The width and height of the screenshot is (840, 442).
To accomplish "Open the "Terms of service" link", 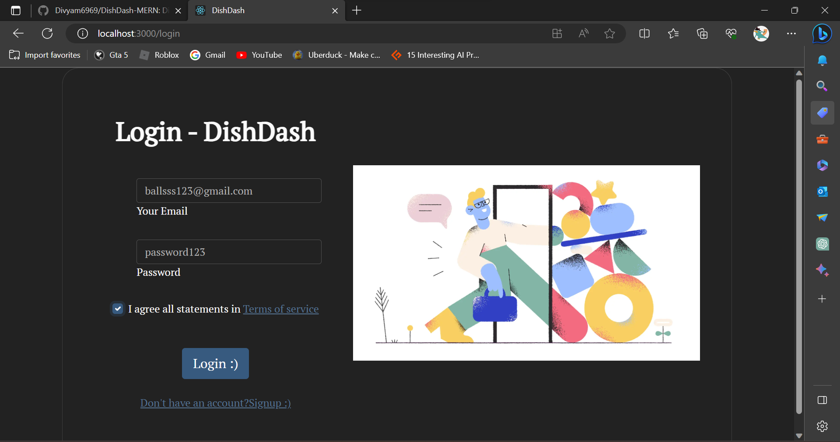I will (x=280, y=309).
